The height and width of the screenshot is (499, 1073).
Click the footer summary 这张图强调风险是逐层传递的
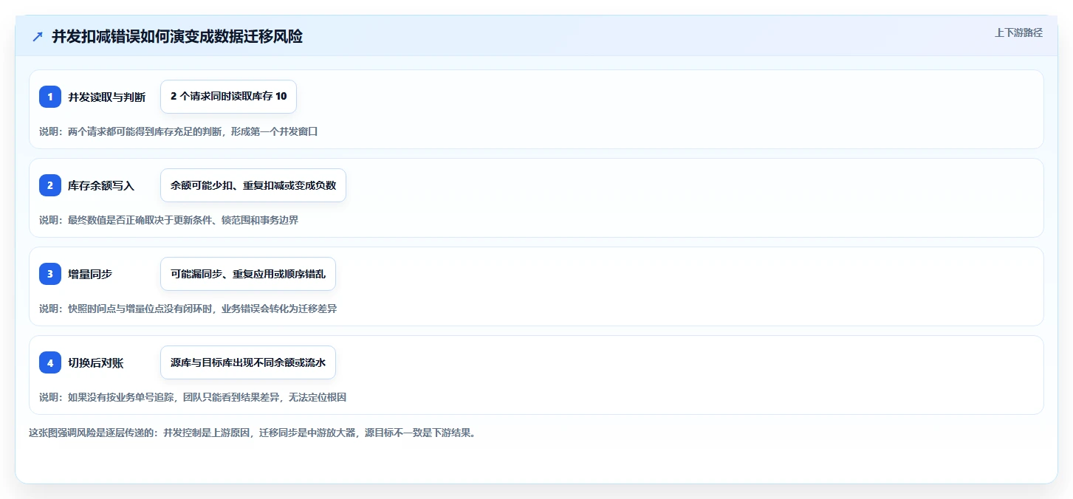pyautogui.click(x=252, y=433)
